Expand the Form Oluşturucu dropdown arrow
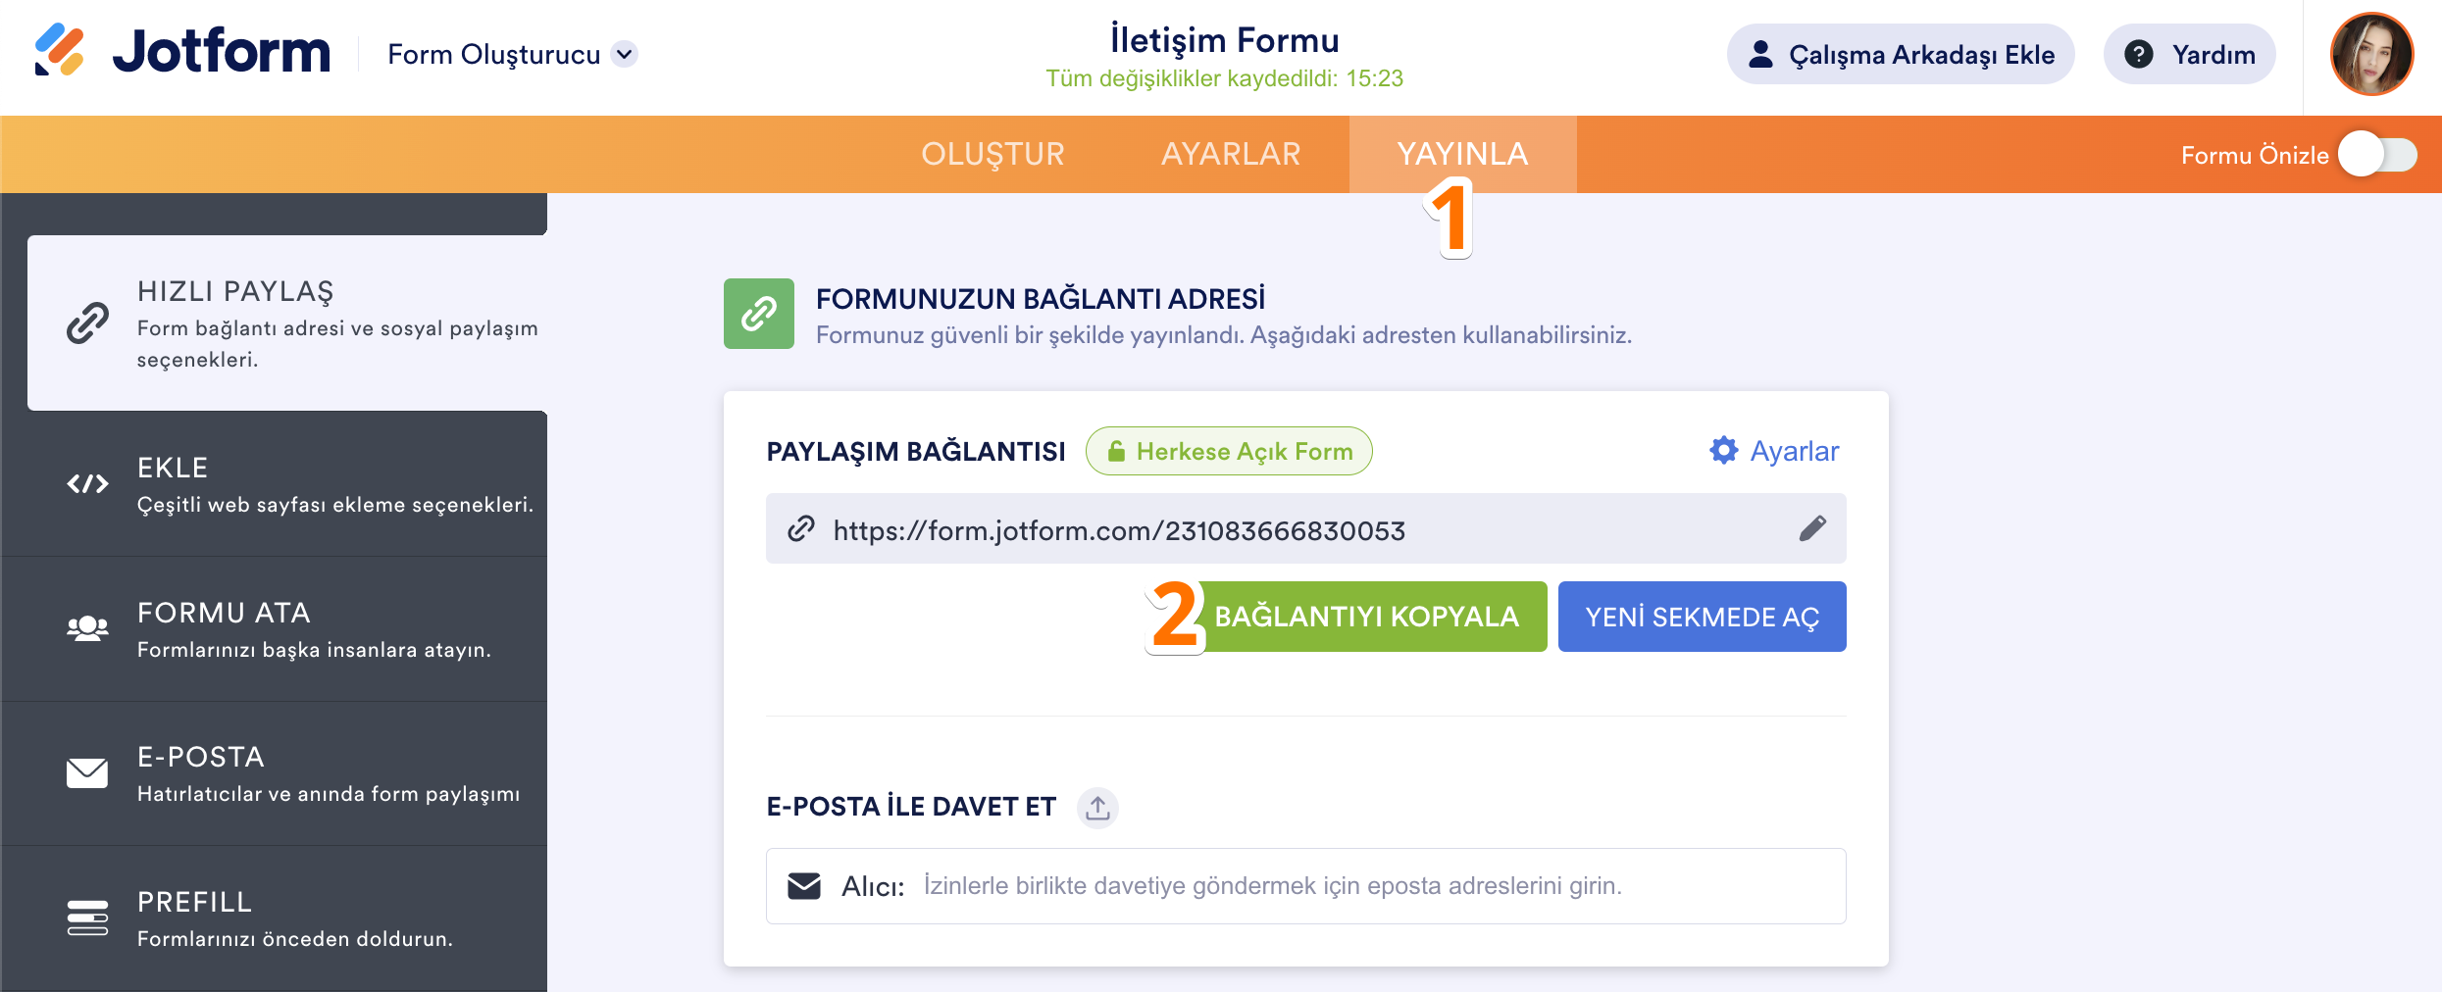The image size is (2442, 992). [625, 54]
